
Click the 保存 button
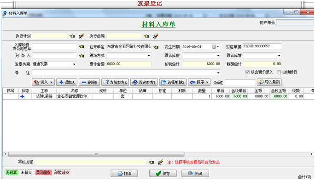pos(163,174)
